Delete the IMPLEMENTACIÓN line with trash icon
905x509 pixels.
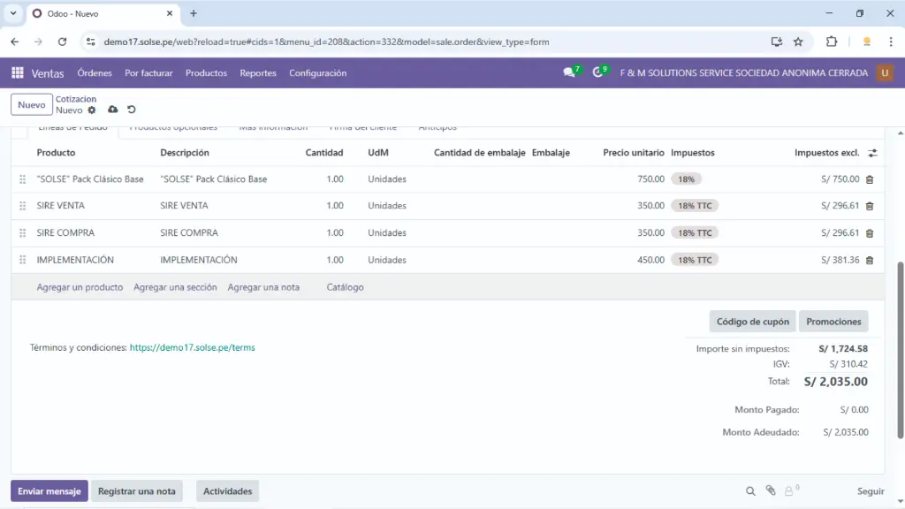870,261
